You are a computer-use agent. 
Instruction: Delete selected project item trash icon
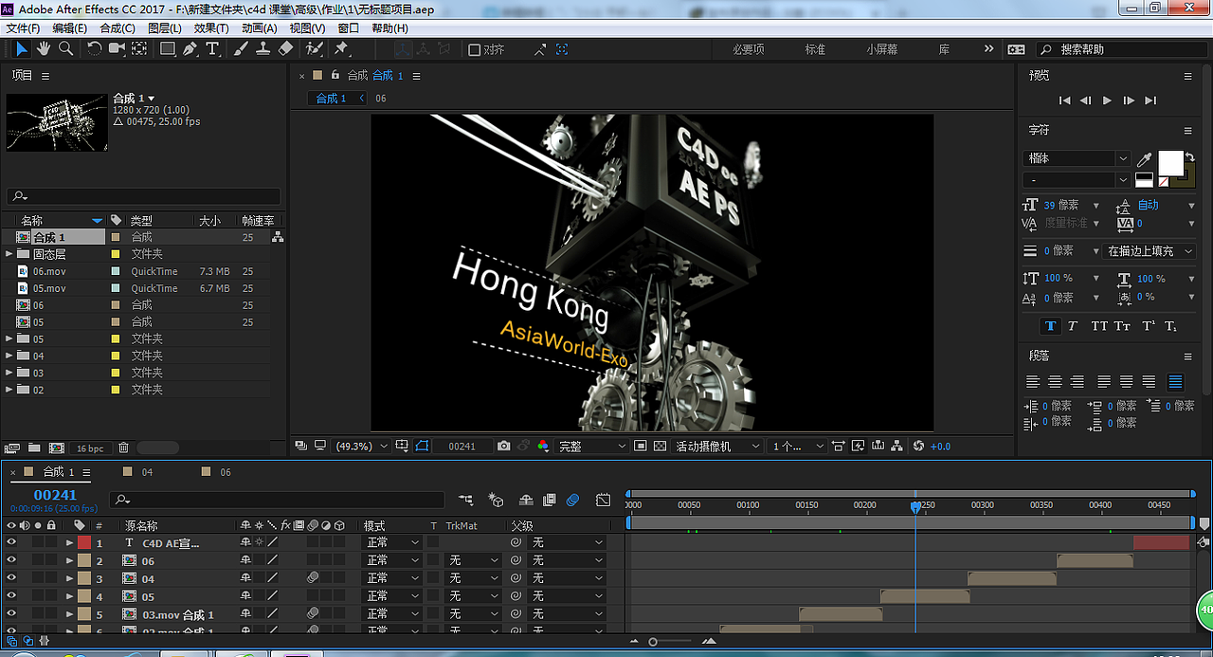click(x=123, y=447)
